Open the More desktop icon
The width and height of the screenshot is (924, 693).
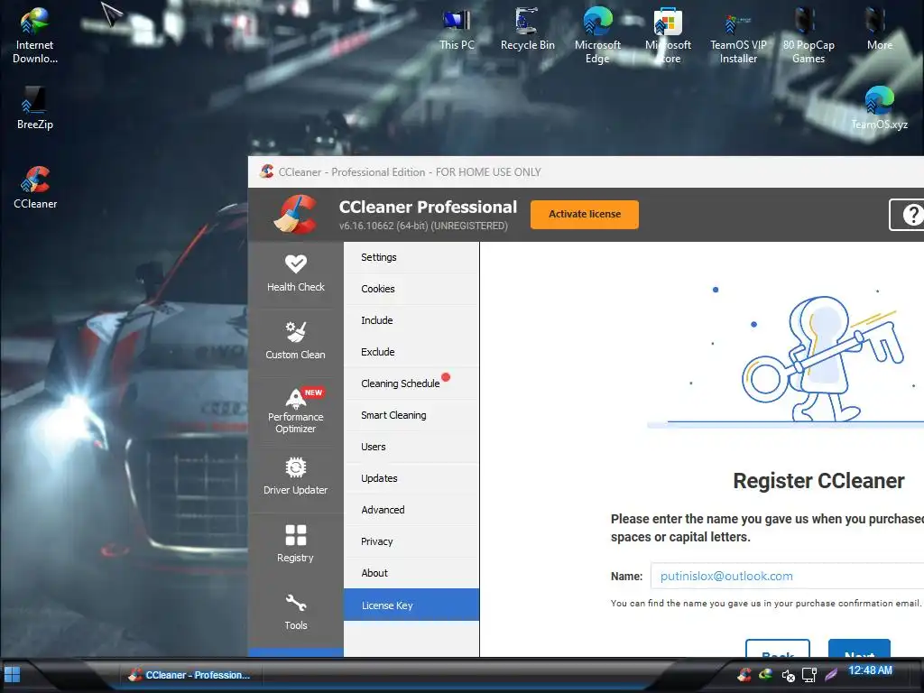(x=879, y=30)
